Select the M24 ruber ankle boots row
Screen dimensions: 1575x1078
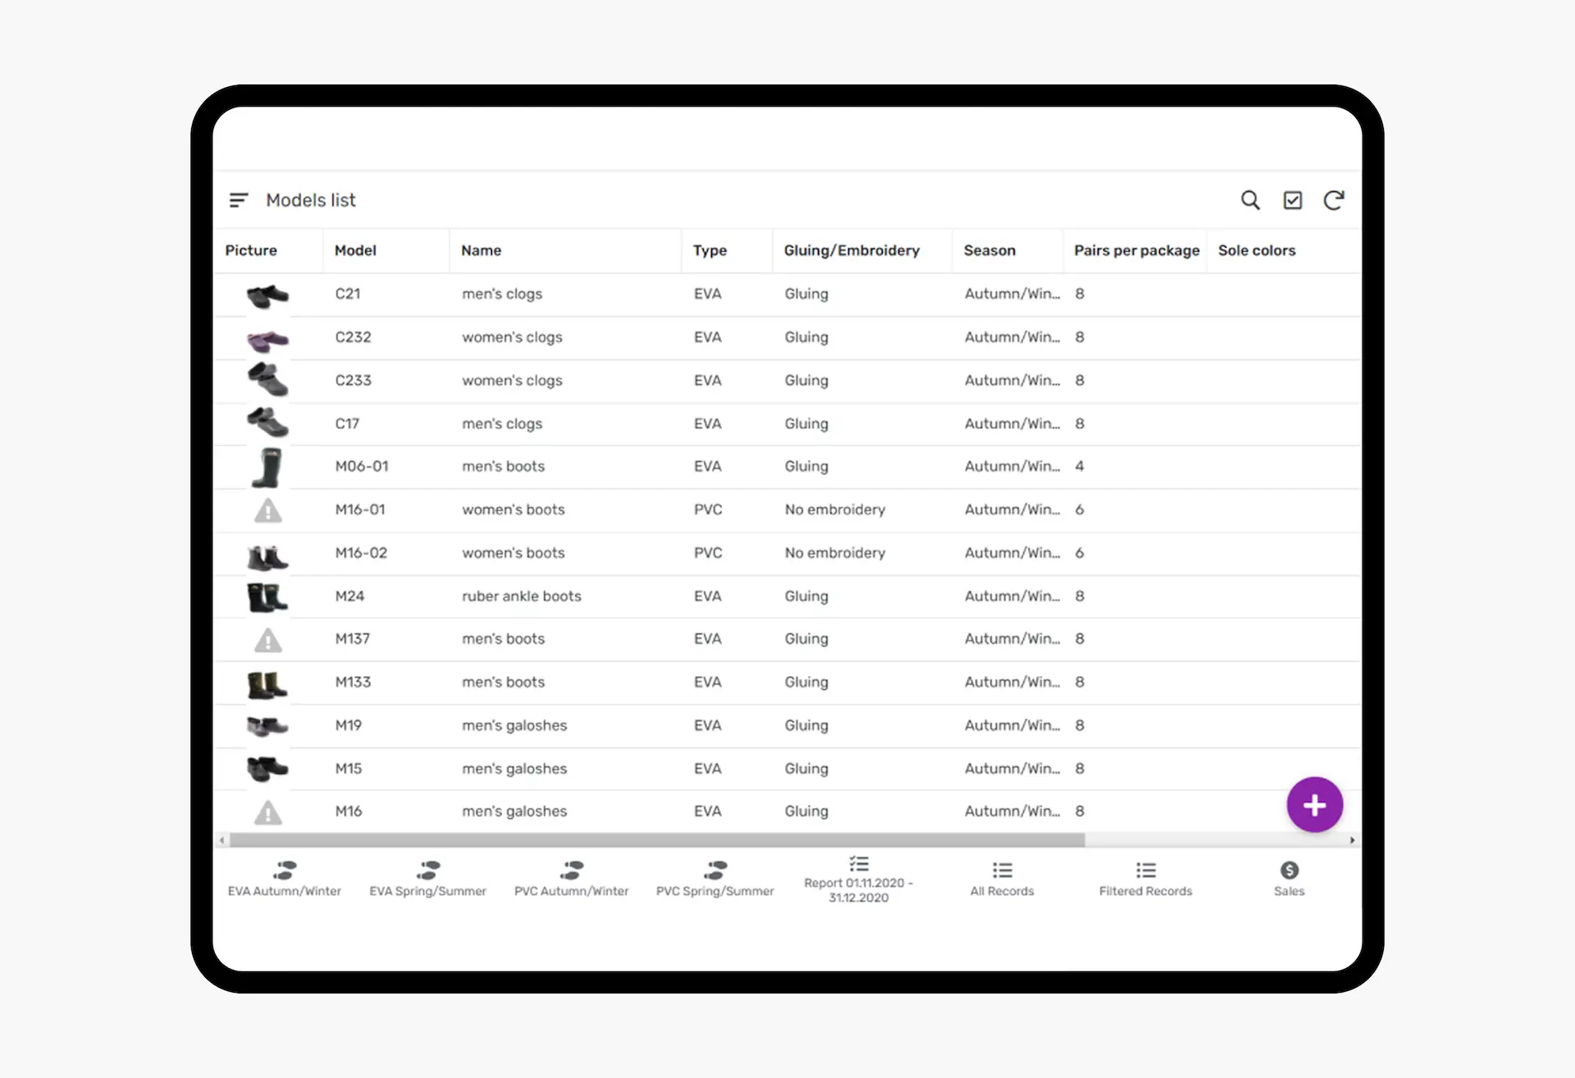(x=522, y=596)
